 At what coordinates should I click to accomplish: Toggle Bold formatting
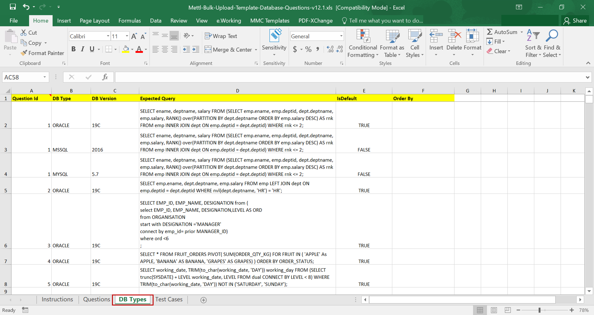(73, 49)
